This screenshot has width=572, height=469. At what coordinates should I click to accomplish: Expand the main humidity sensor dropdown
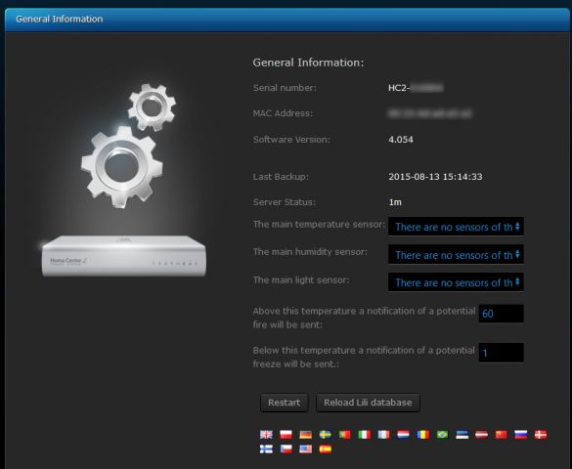[x=456, y=254]
